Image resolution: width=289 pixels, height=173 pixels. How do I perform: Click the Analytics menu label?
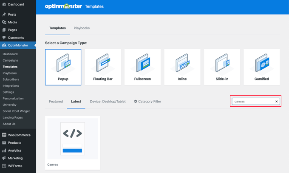click(x=15, y=150)
